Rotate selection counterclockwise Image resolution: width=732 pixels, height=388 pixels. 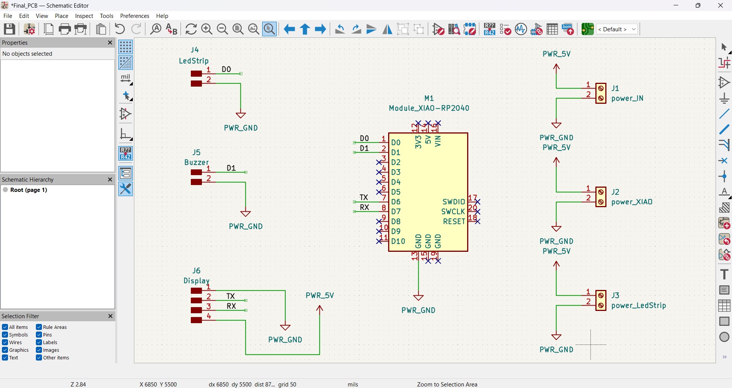click(340, 29)
